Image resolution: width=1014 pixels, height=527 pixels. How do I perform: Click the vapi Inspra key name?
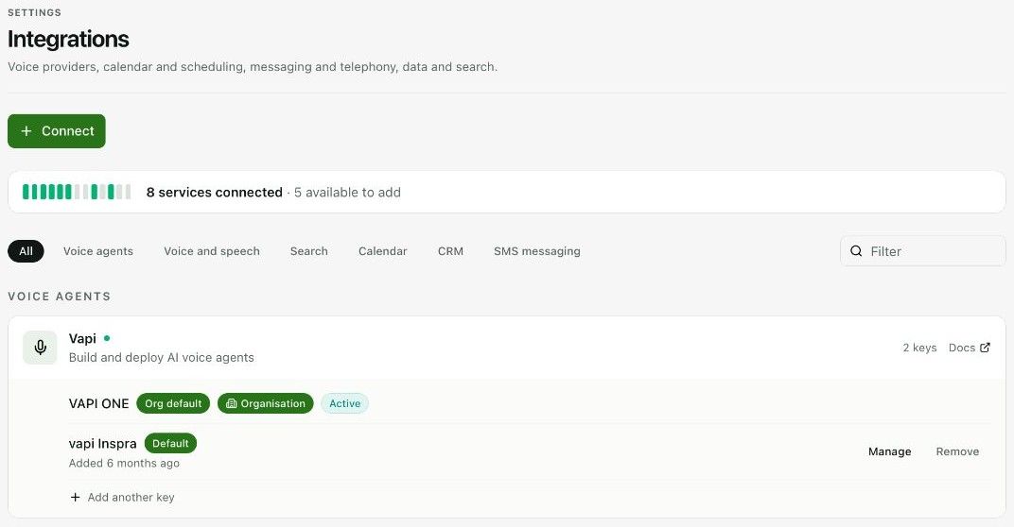point(103,444)
